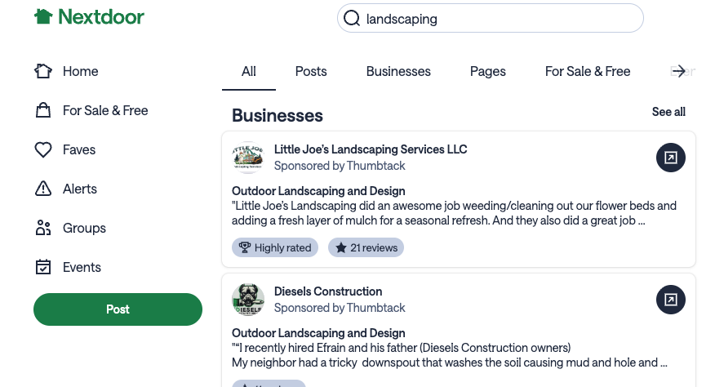The height and width of the screenshot is (387, 715).
Task: Open external link for Little Joe's Landscaping
Action: point(671,158)
